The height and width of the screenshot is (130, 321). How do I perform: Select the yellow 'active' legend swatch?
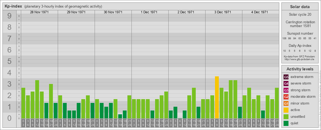[286, 110]
